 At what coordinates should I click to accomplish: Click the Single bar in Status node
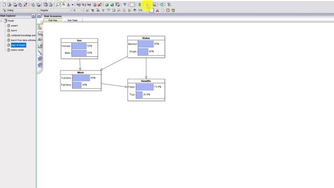pos(143,52)
